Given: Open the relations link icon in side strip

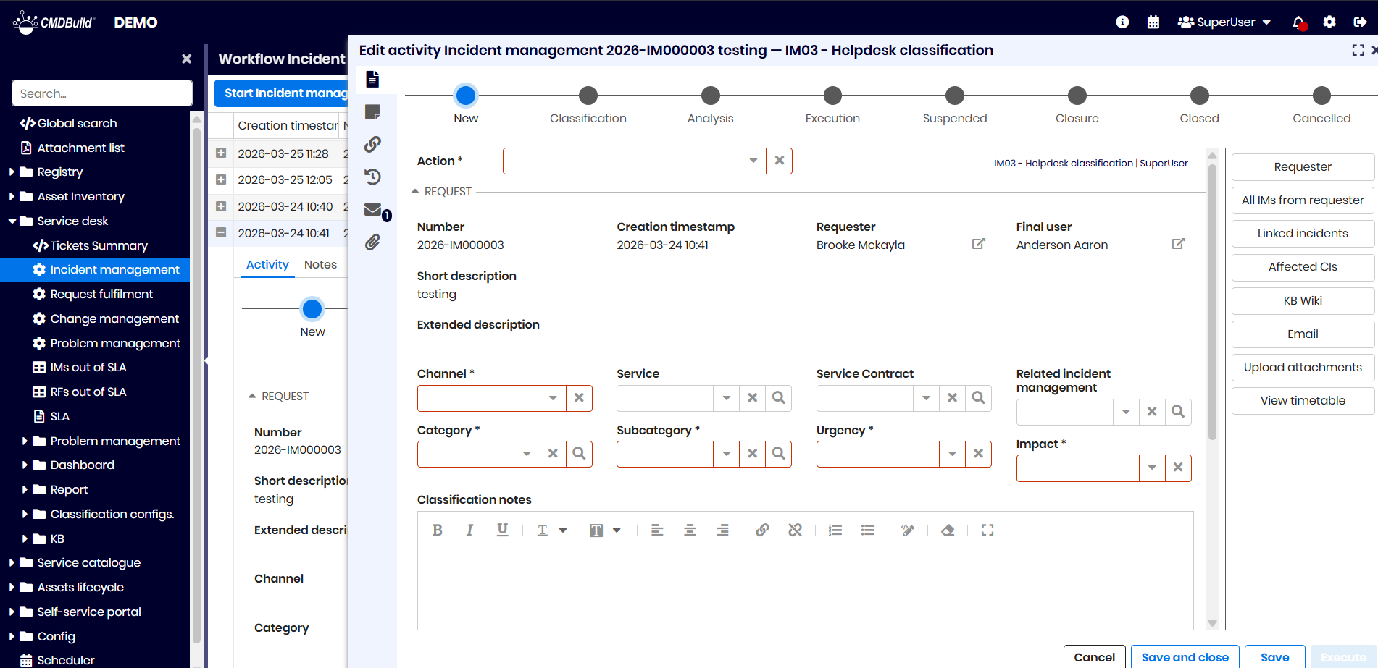Looking at the screenshot, I should click(372, 144).
